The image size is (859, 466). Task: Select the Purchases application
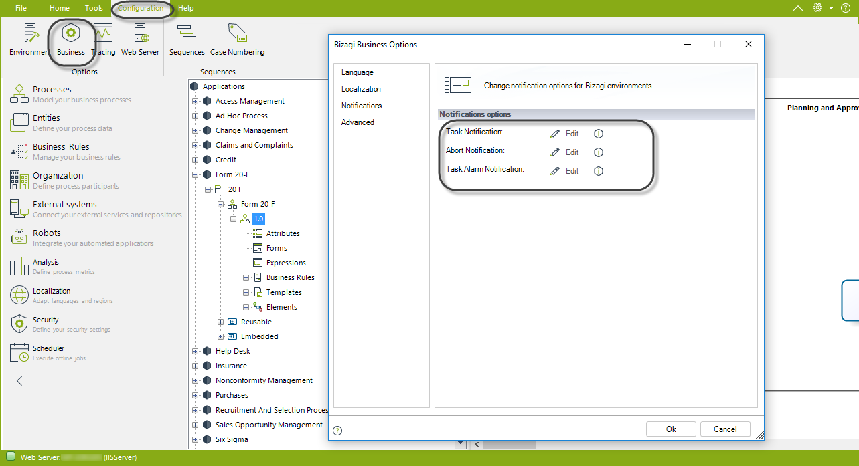coord(232,396)
